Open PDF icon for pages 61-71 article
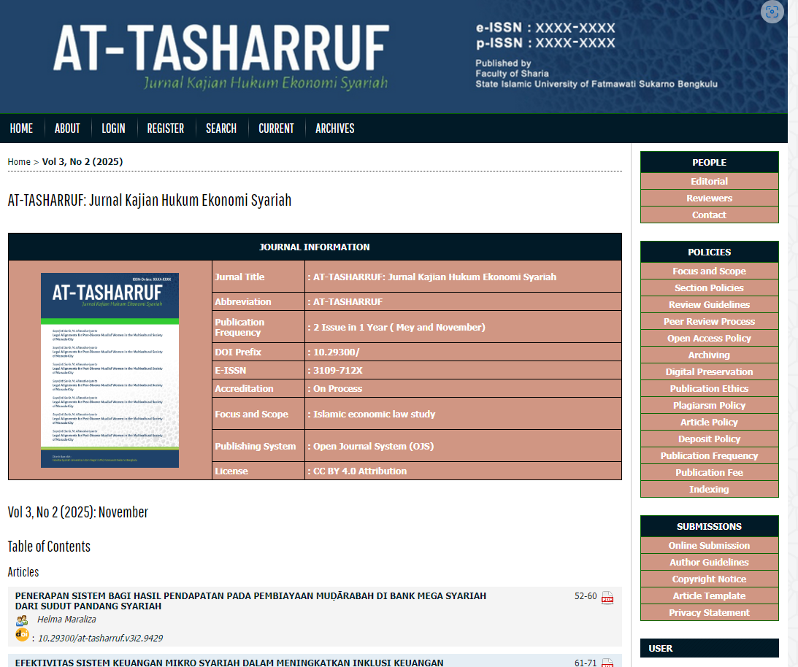 click(607, 663)
